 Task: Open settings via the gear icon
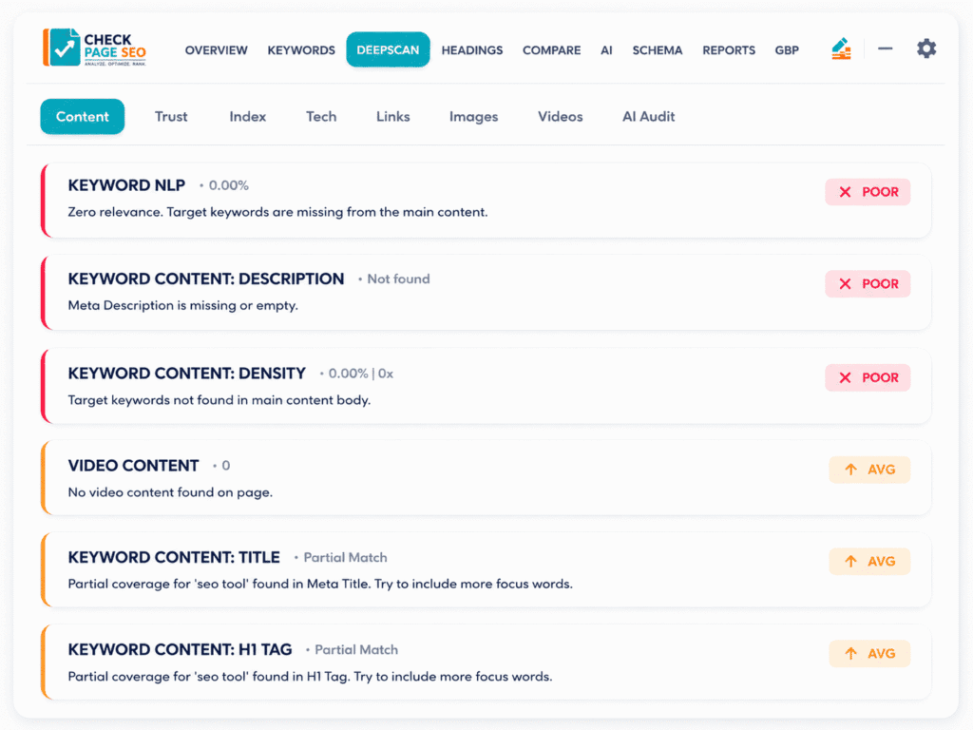coord(925,48)
